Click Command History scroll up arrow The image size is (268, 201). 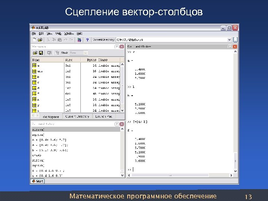(x=122, y=129)
